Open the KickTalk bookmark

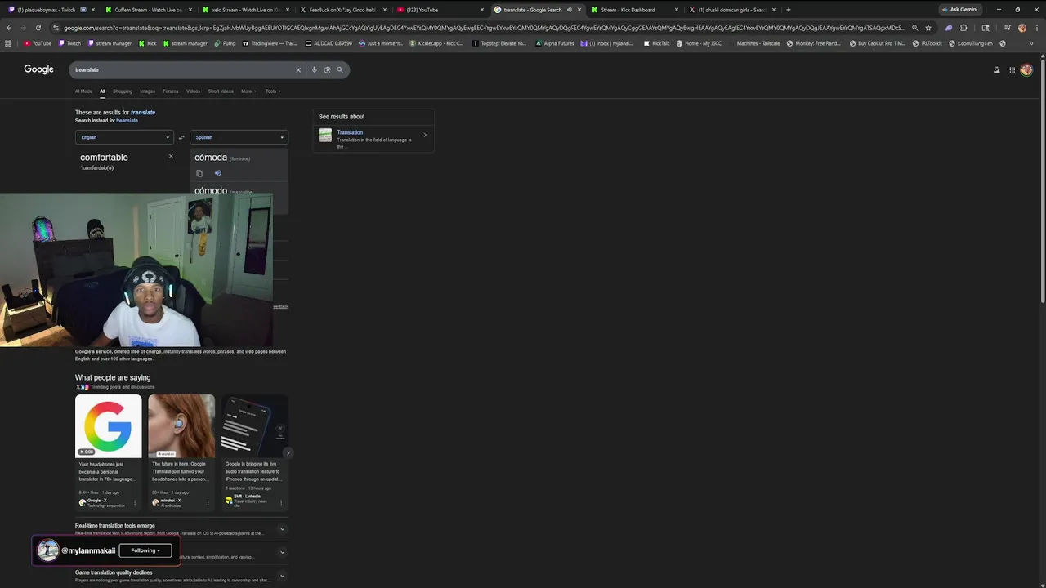point(656,43)
